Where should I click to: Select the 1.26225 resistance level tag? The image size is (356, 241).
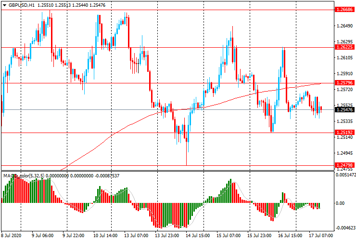pos(345,47)
